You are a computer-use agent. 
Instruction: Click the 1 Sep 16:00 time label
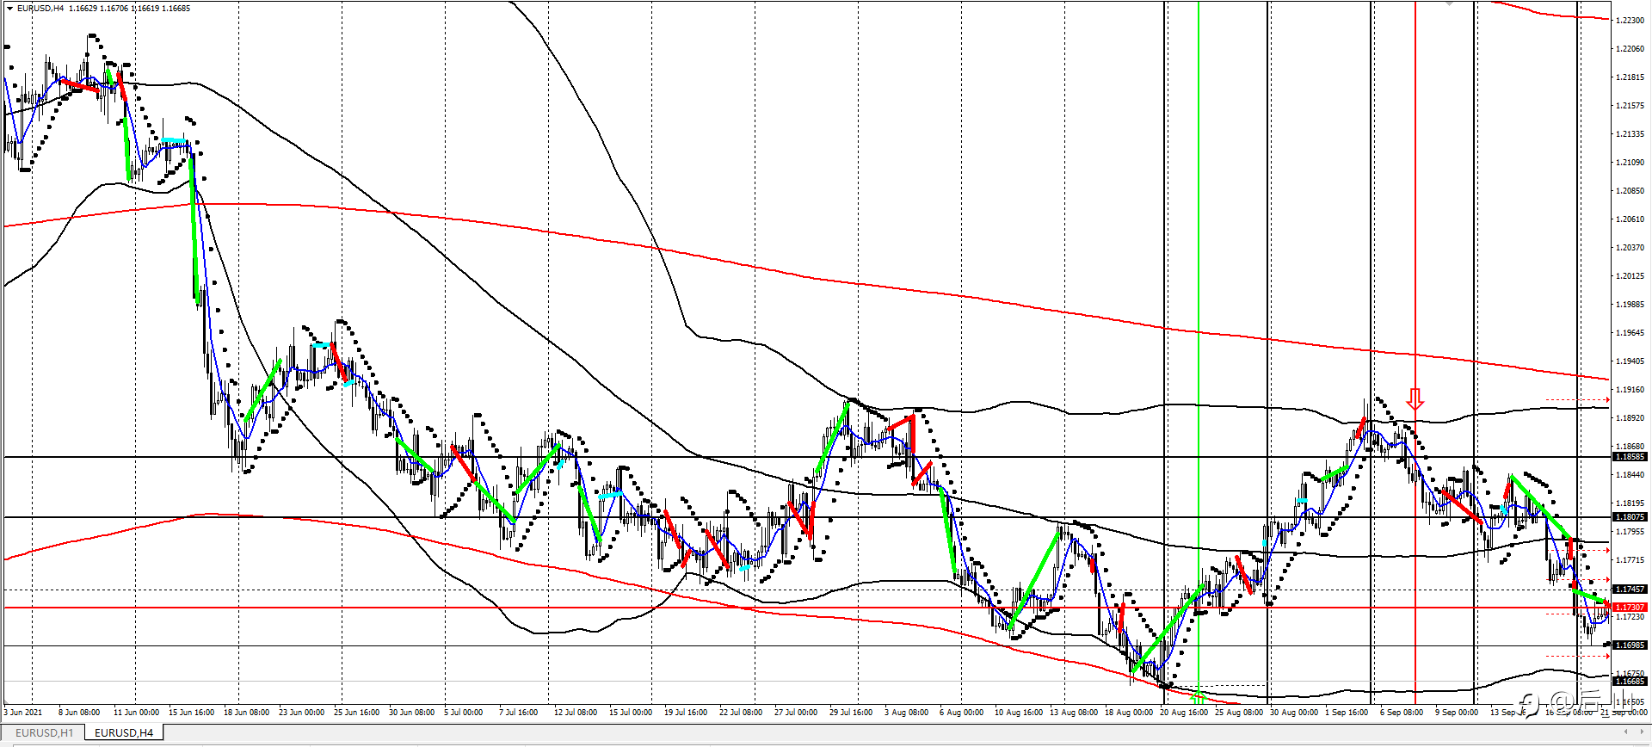[x=1347, y=713]
